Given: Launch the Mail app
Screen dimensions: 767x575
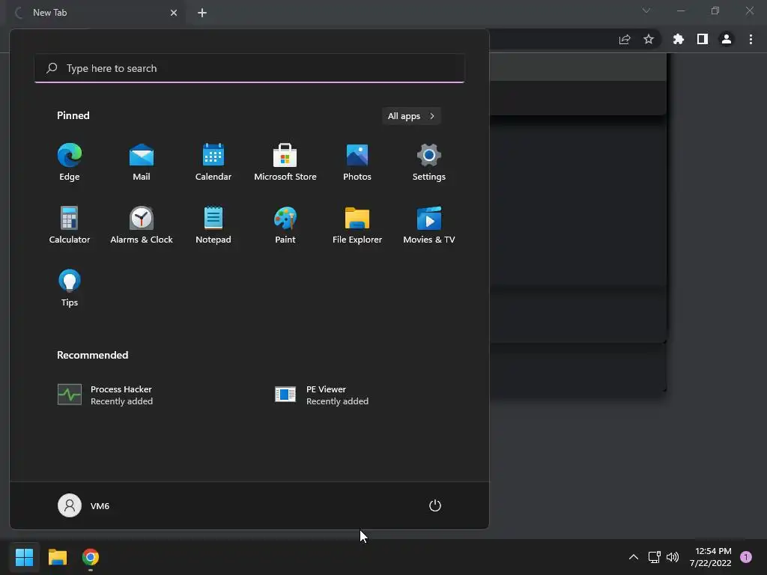Looking at the screenshot, I should click(142, 162).
